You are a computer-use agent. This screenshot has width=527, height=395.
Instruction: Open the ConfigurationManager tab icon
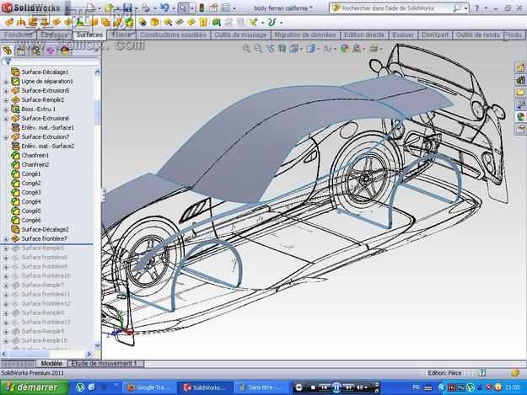[35, 51]
